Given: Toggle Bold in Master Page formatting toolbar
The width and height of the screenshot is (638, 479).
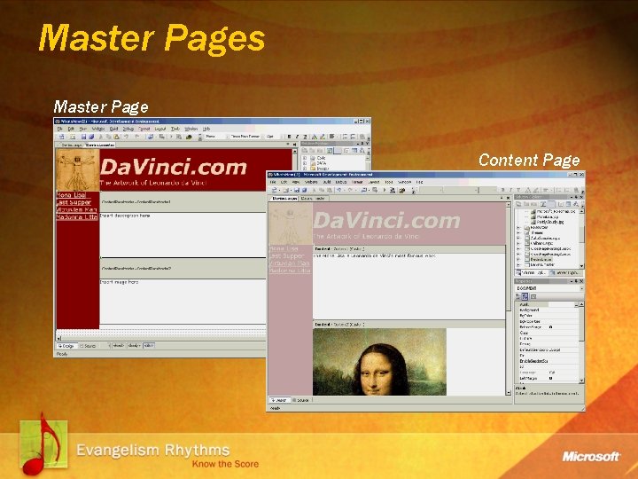Looking at the screenshot, I should pyautogui.click(x=289, y=137).
